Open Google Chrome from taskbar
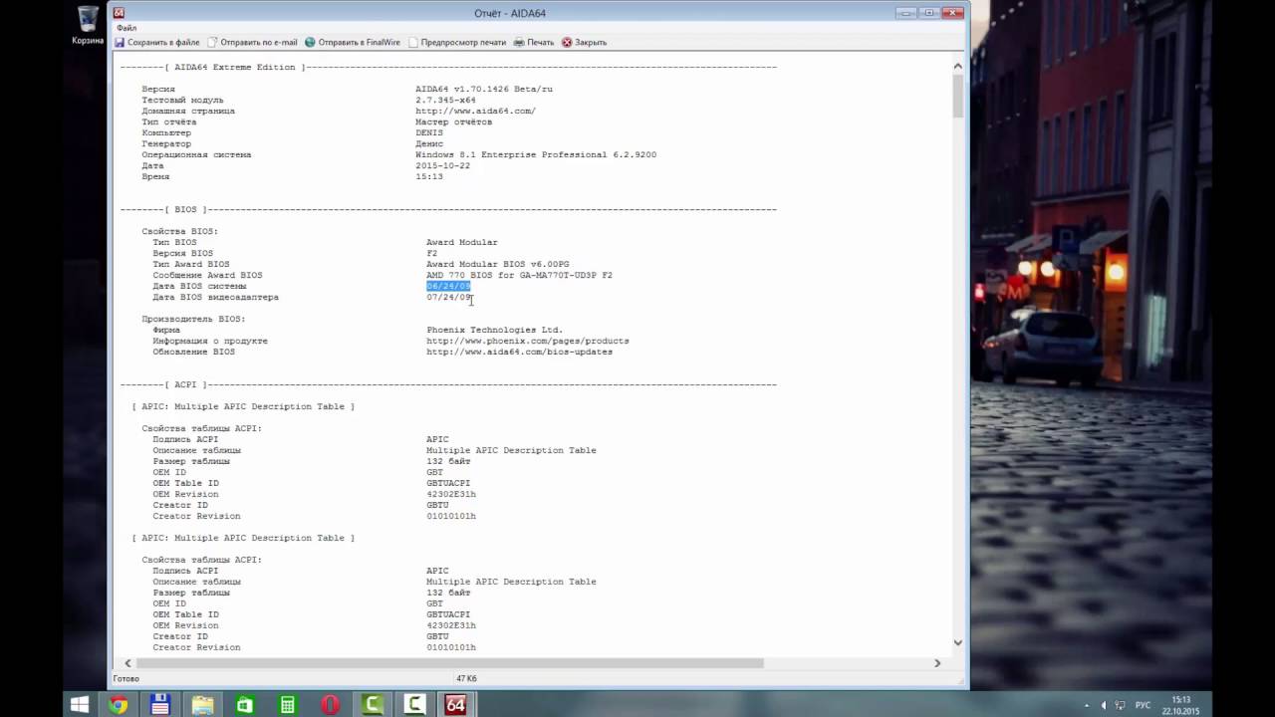Viewport: 1275px width, 717px height. (119, 705)
